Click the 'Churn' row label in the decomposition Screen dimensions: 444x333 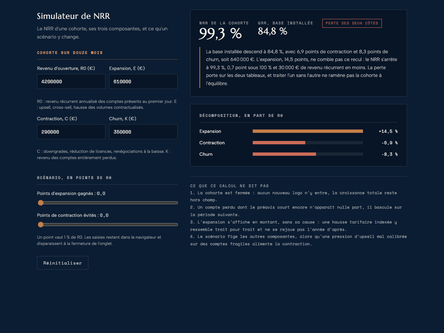tap(206, 154)
